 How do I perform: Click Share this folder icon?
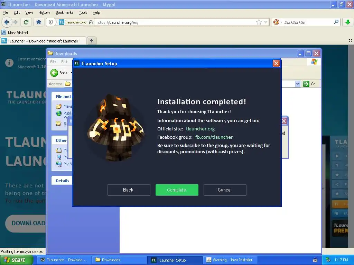59,123
